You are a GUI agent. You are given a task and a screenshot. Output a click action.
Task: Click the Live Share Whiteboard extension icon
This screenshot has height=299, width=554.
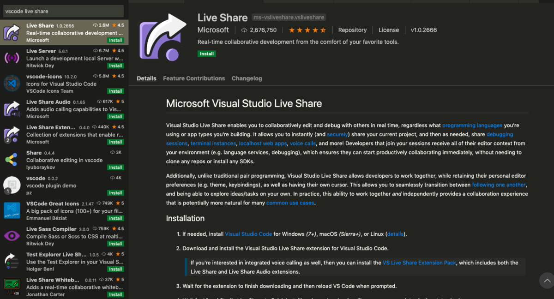point(12,287)
